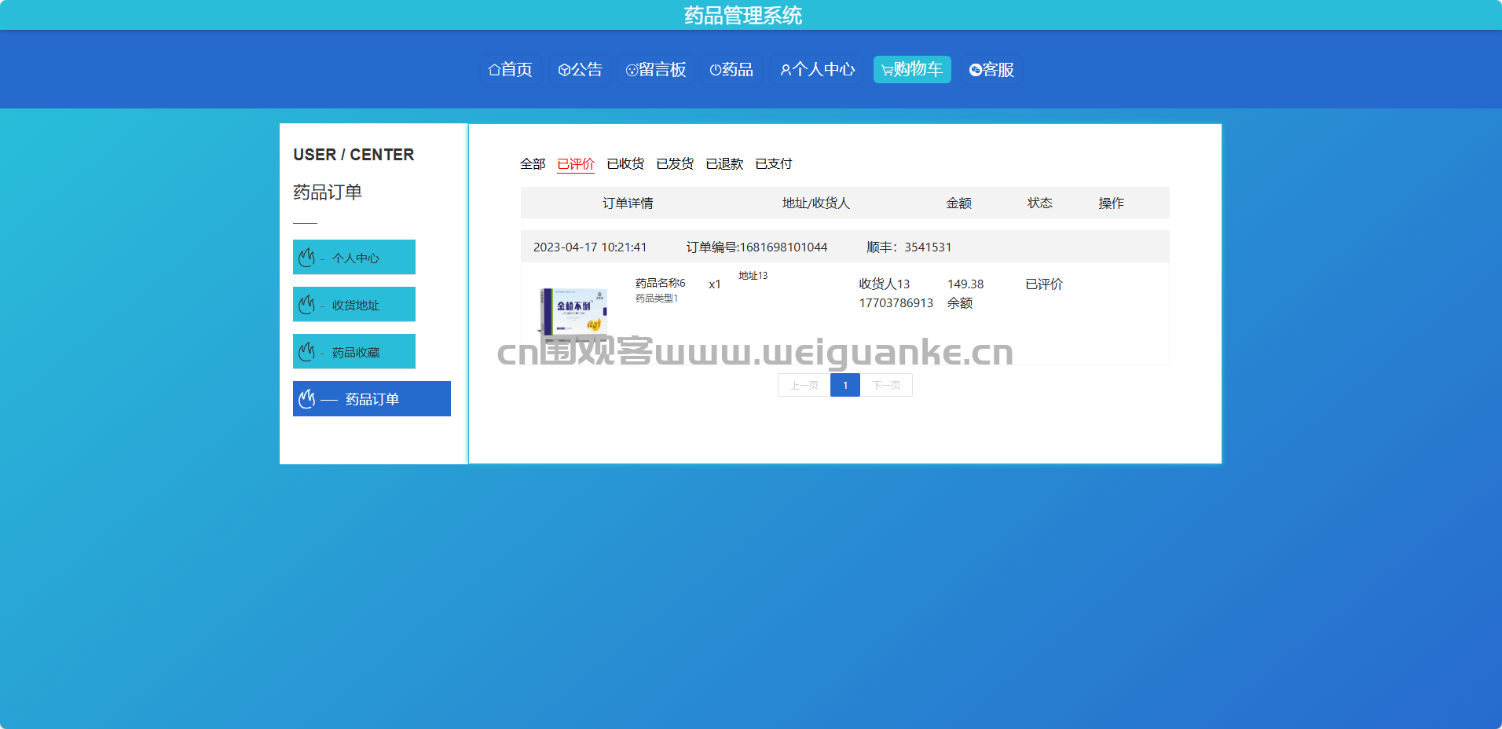Click recipient phone 17703786913
1502x729 pixels.
896,302
